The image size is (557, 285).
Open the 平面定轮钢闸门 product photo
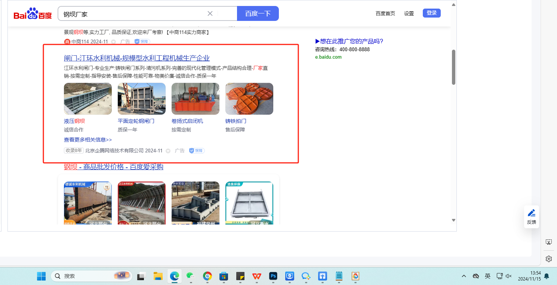tap(142, 99)
